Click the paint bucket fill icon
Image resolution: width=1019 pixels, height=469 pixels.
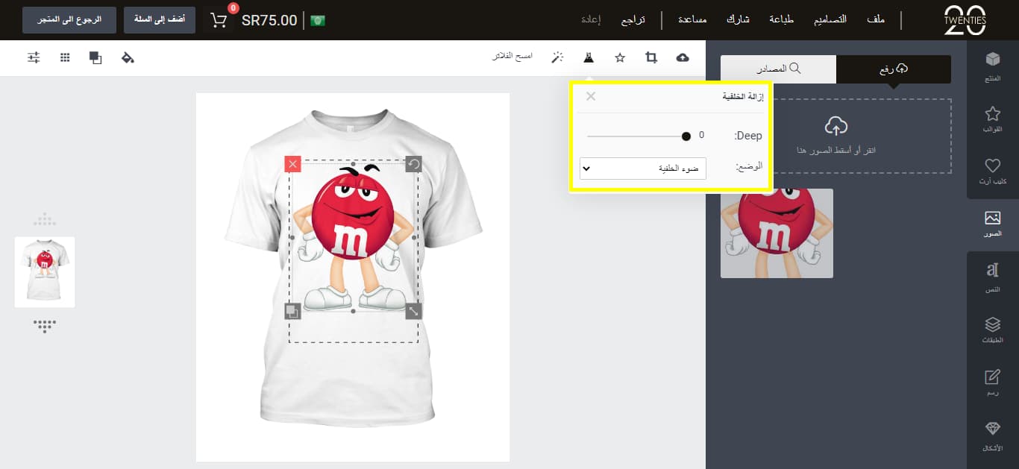coord(128,57)
